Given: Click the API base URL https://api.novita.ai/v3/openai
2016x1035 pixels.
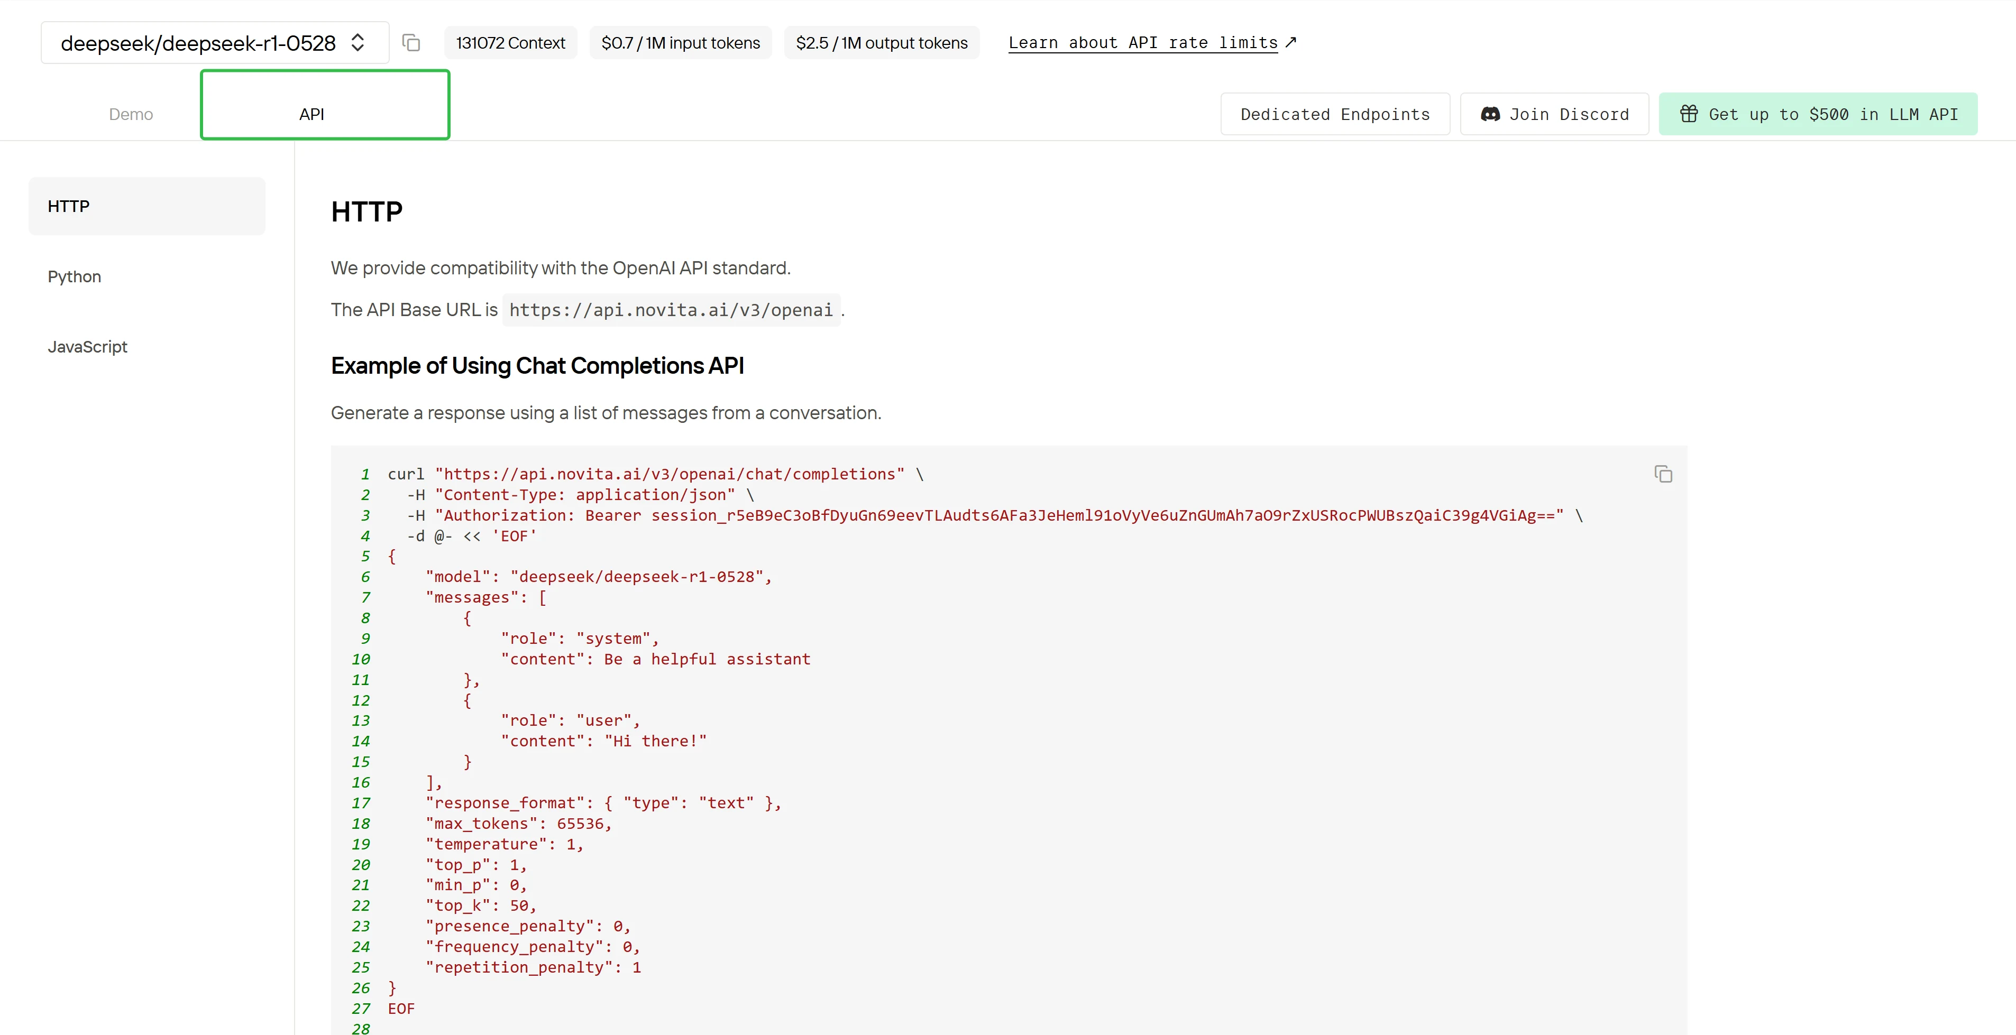Looking at the screenshot, I should (x=672, y=310).
